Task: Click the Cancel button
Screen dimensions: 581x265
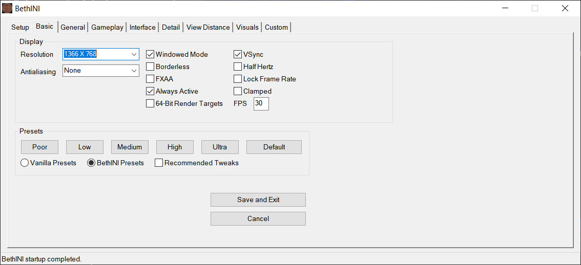Action: click(258, 219)
